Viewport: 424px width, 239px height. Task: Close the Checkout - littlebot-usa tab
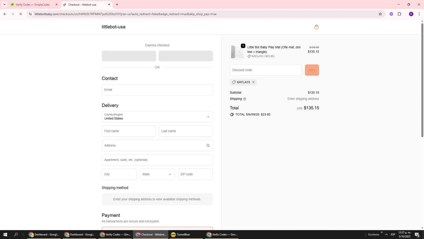click(109, 5)
